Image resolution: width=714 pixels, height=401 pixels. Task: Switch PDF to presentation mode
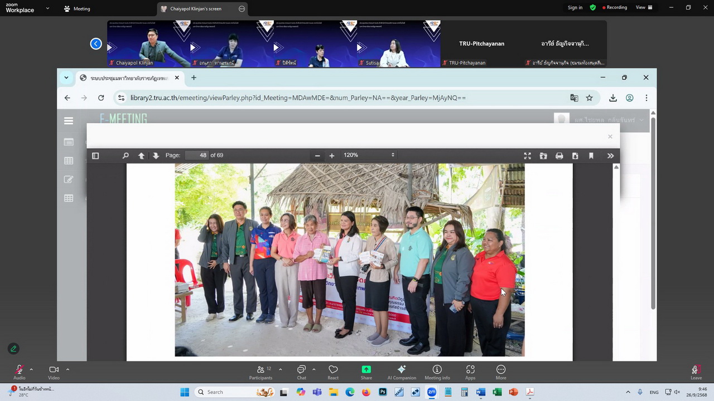pos(527,156)
